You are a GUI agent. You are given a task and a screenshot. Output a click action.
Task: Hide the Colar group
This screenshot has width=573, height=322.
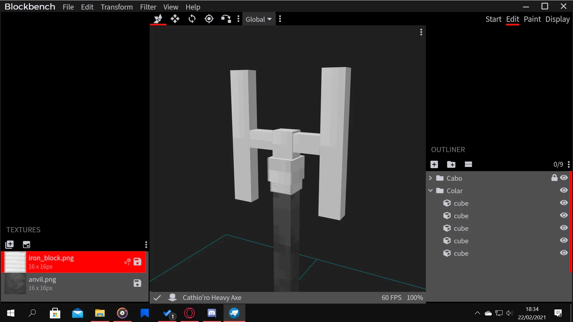[564, 190]
